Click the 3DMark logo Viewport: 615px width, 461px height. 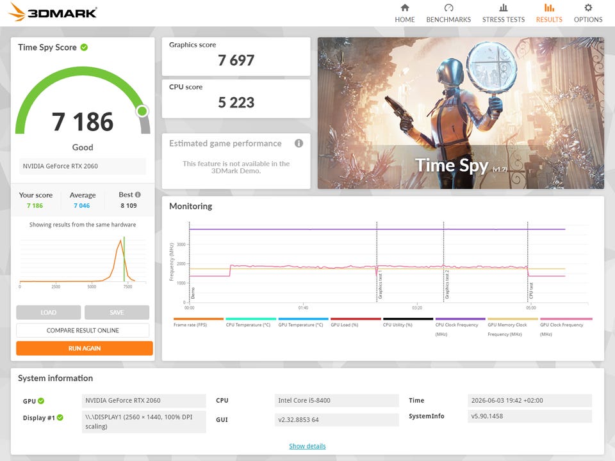tap(53, 13)
